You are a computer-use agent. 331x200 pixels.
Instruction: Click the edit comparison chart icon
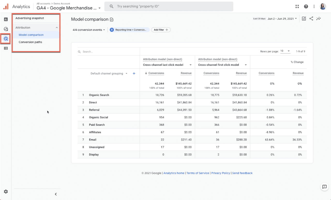[x=304, y=19]
